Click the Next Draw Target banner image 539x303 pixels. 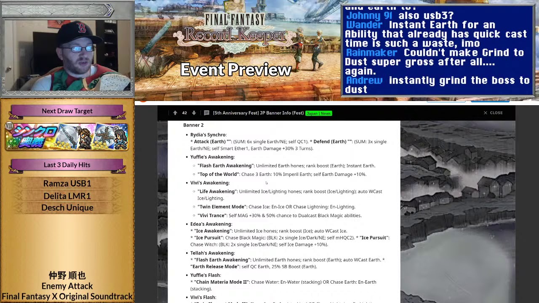pyautogui.click(x=67, y=137)
